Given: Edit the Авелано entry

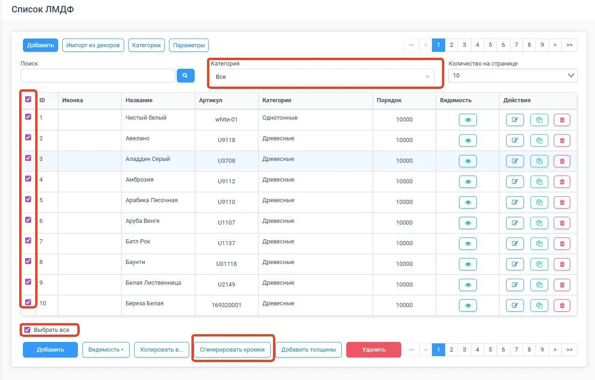Looking at the screenshot, I should pos(515,140).
